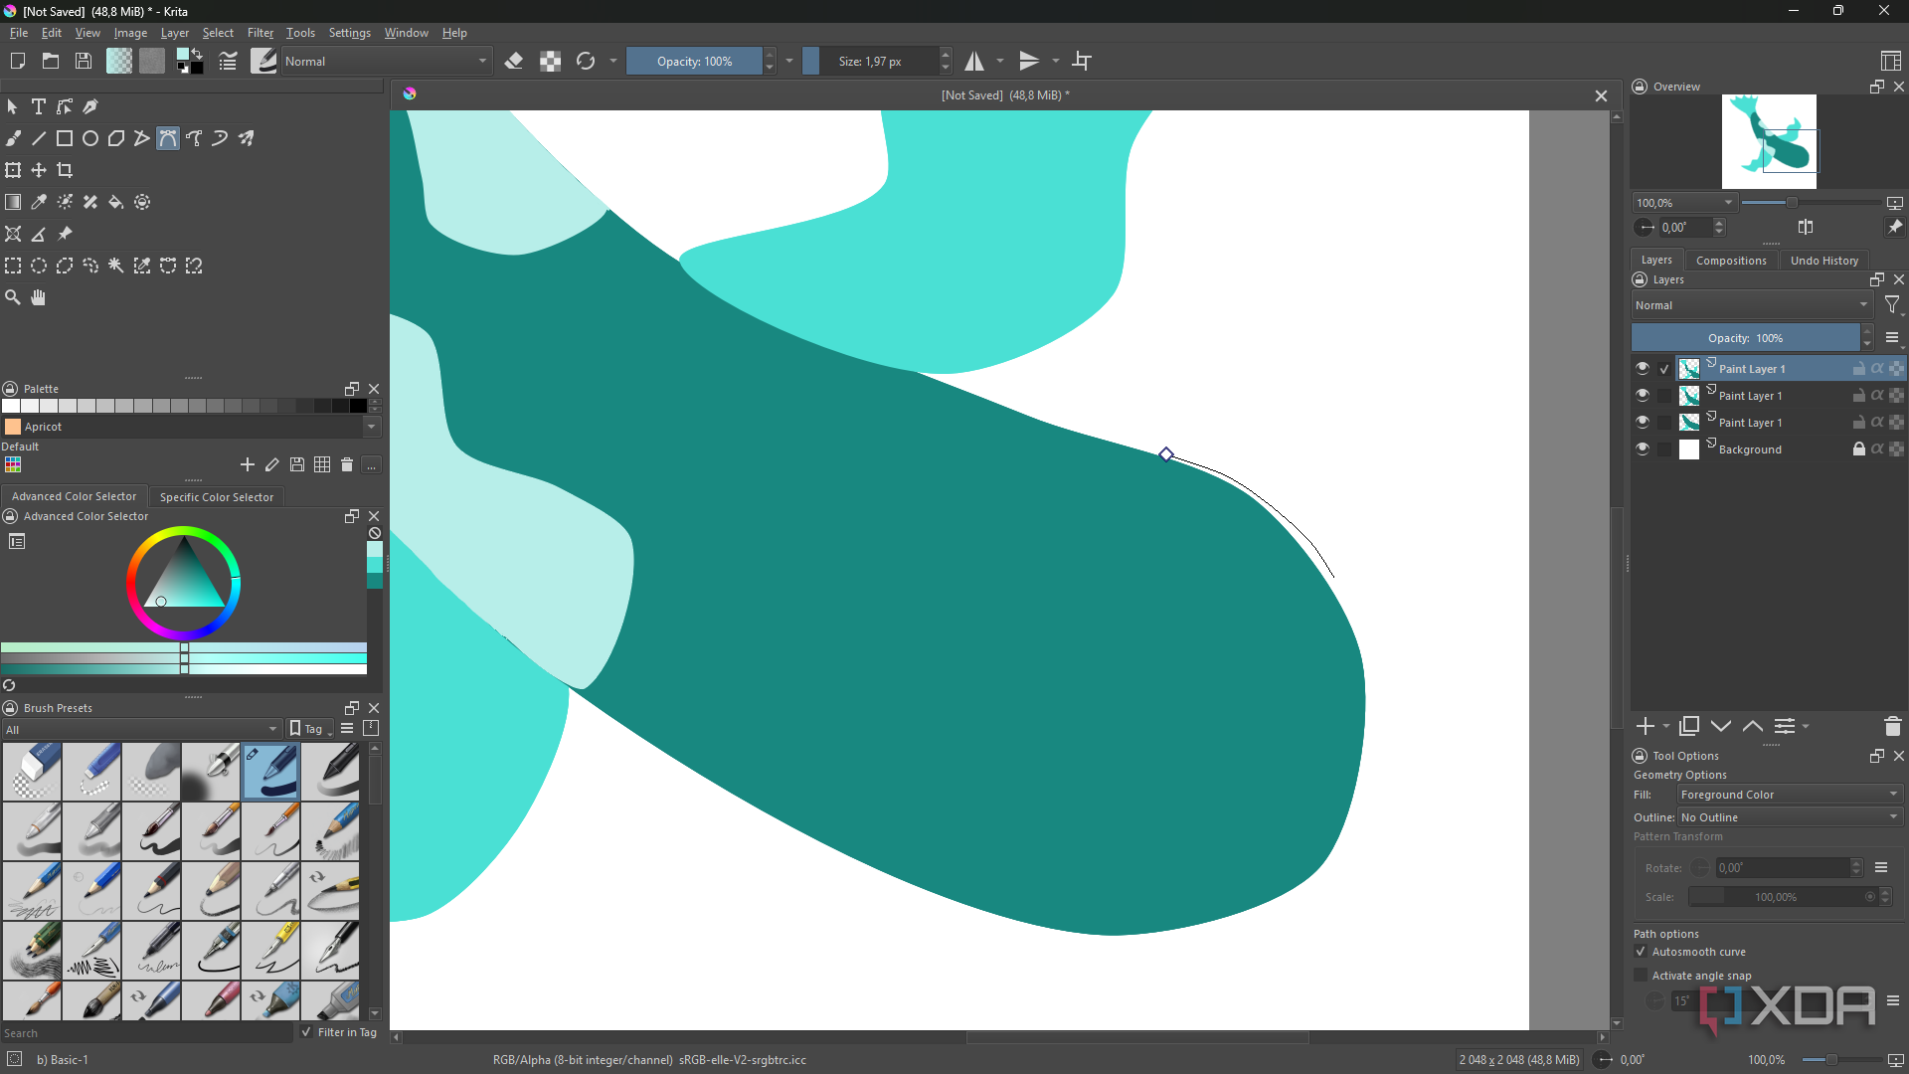Select the Color Sampler eyedropper tool
The width and height of the screenshot is (1909, 1074).
[39, 202]
